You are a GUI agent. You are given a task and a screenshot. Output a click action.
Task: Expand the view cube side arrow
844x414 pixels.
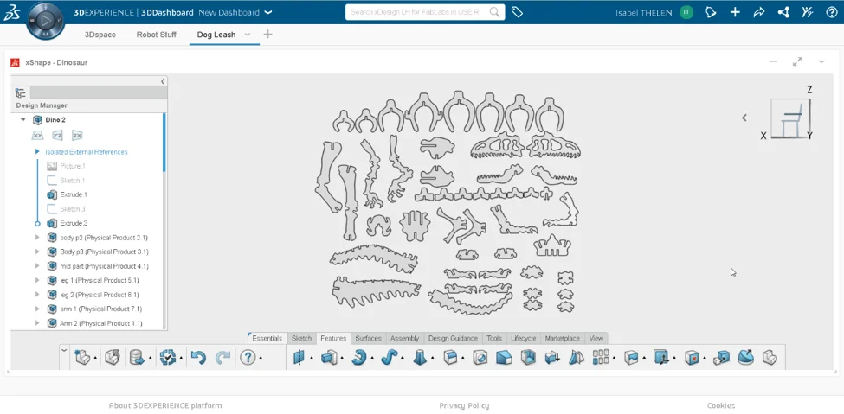(744, 118)
